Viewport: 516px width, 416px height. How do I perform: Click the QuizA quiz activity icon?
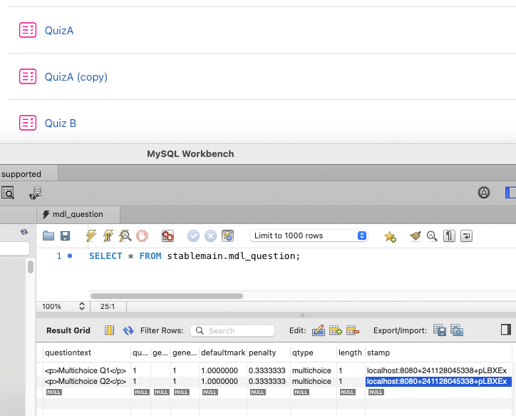pos(28,30)
